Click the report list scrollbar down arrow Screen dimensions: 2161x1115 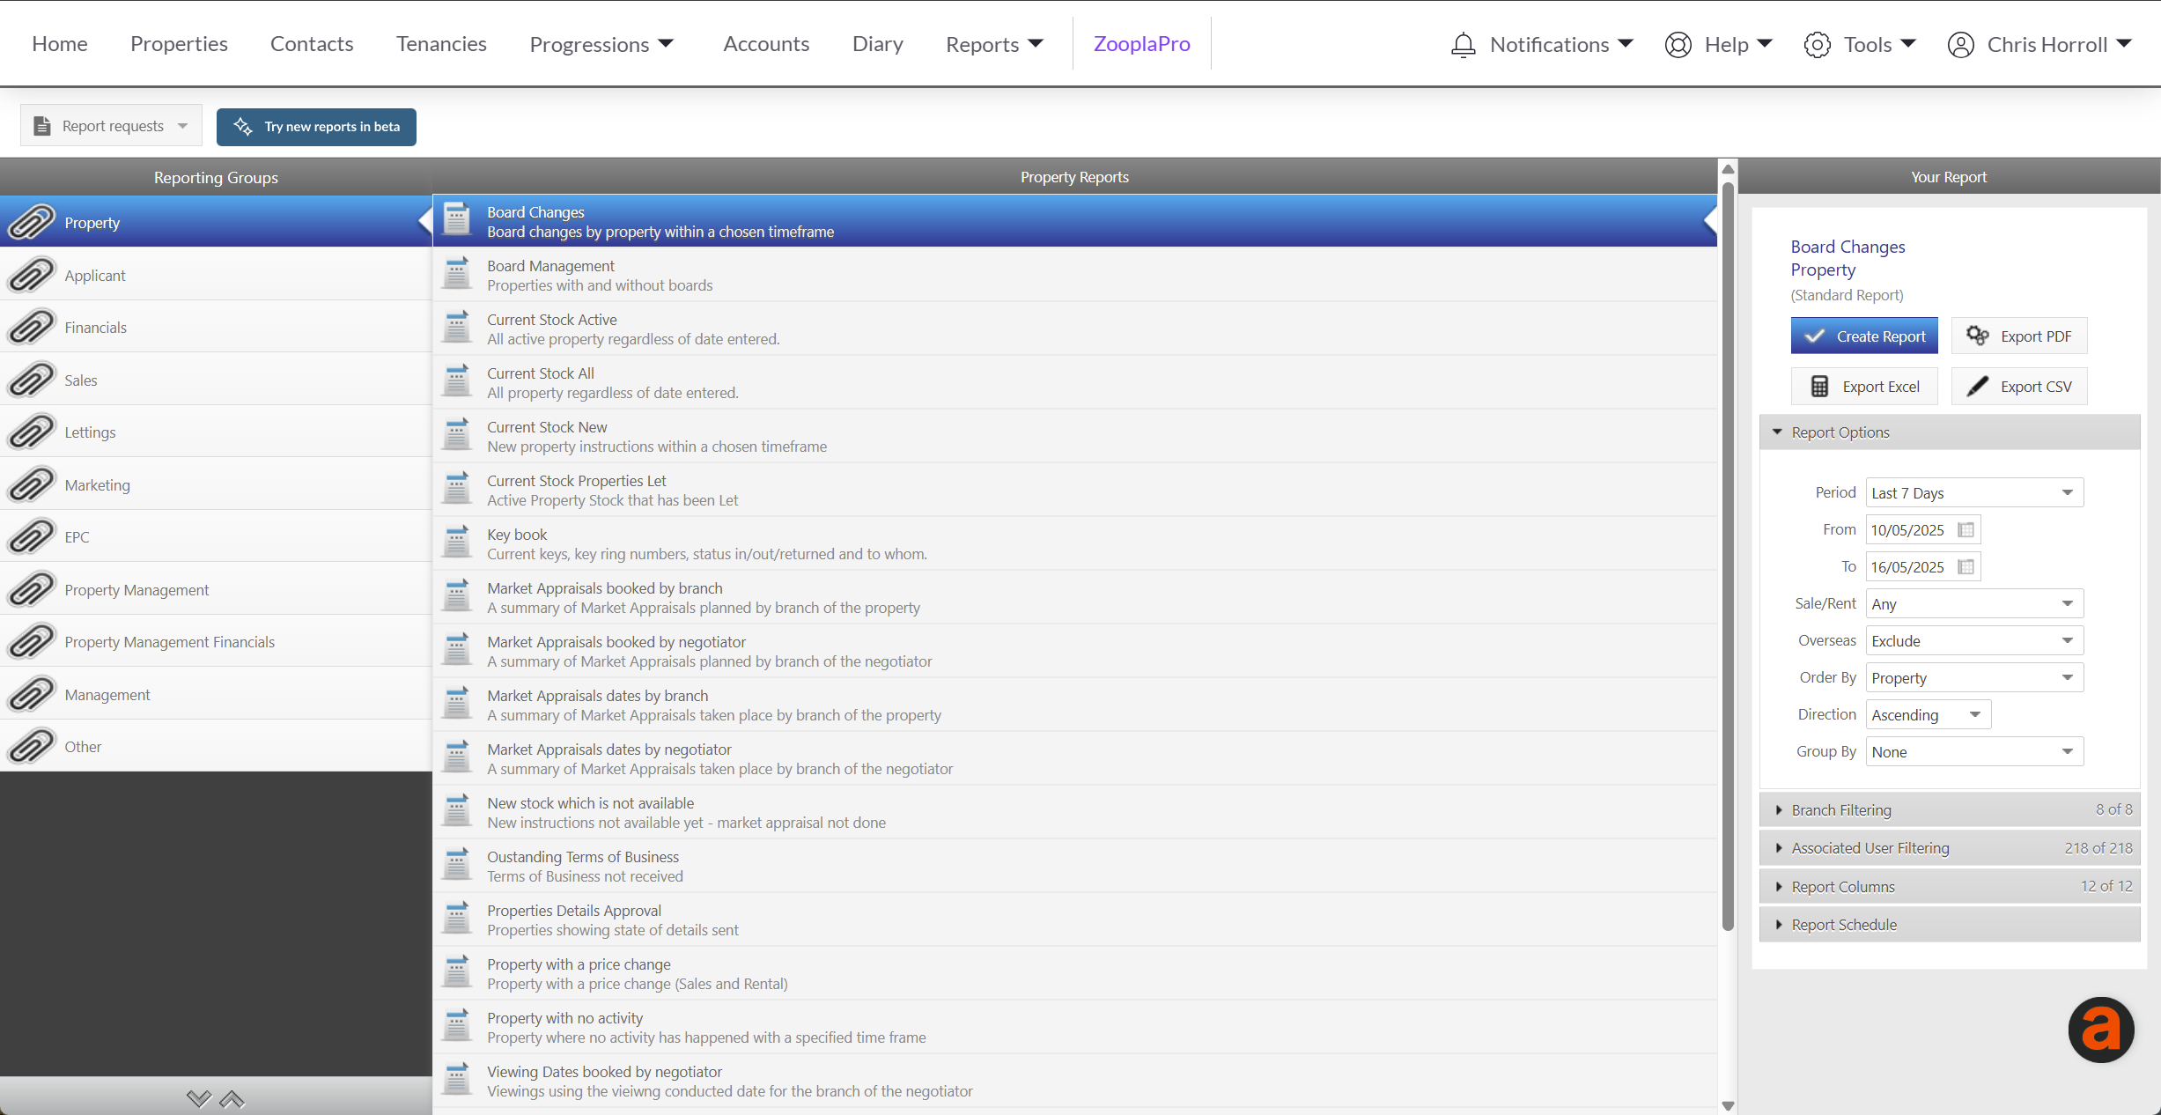coord(1728,1105)
